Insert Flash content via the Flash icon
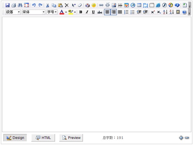This screenshot has width=193, height=145. tap(164, 5)
